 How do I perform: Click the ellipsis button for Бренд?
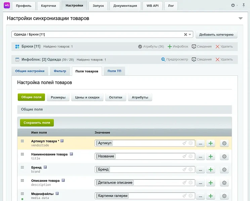coord(200,170)
